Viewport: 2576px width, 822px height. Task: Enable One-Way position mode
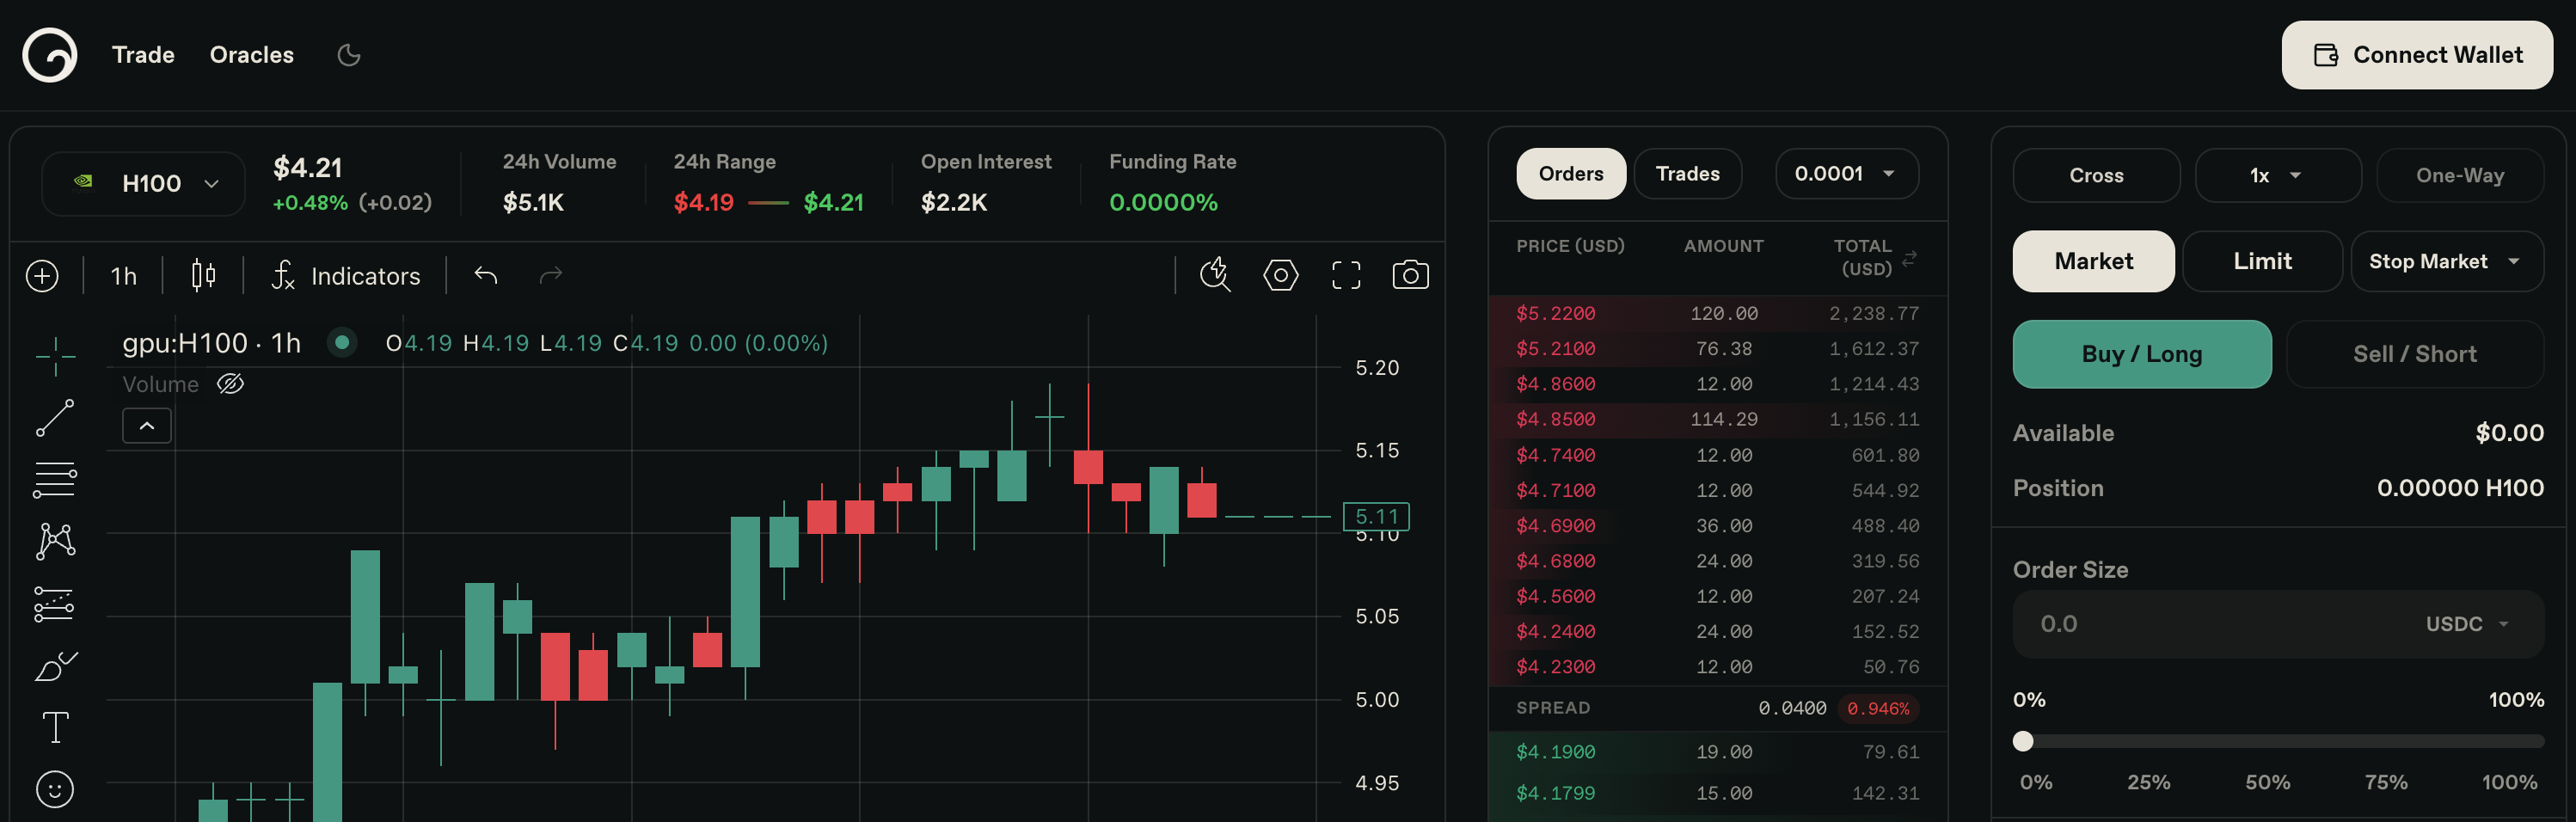2460,175
